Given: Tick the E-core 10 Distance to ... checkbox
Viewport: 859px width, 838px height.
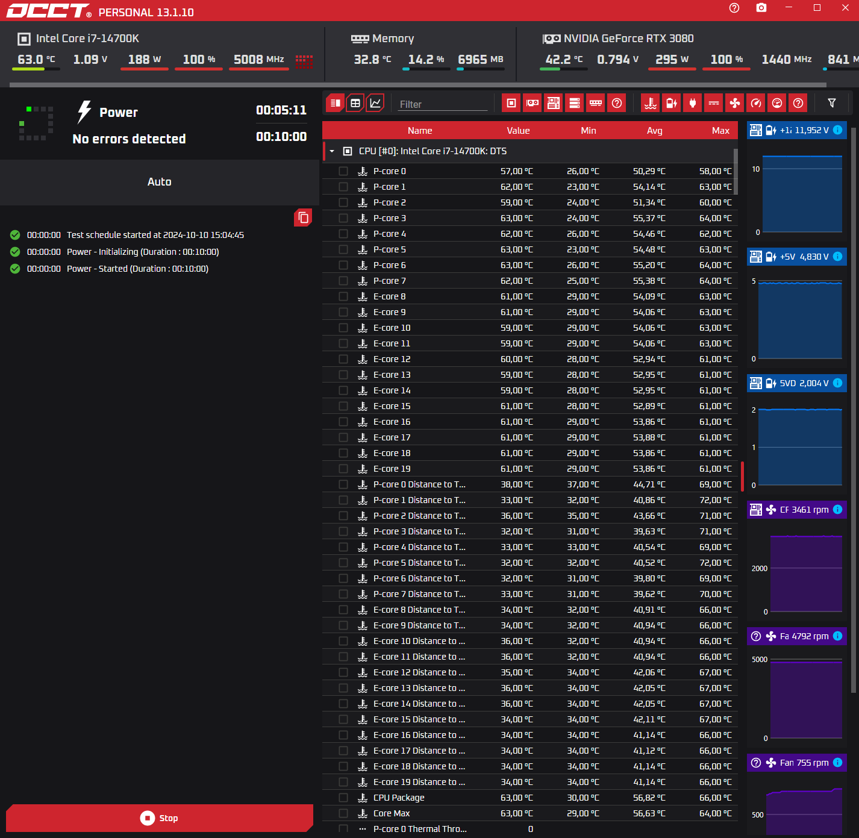Looking at the screenshot, I should (x=343, y=641).
